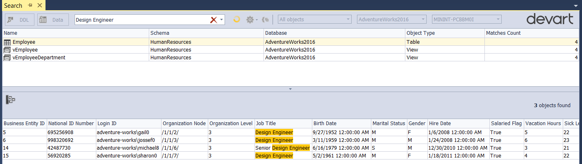582x164 pixels.
Task: Close the Search tab
Action: click(39, 5)
